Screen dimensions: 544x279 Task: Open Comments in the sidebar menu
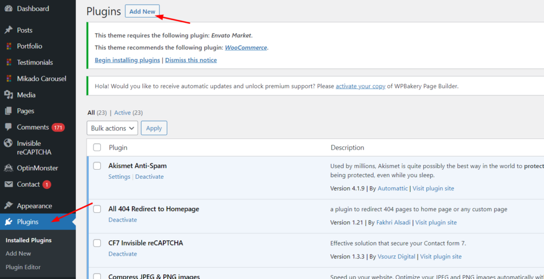[x=33, y=127]
